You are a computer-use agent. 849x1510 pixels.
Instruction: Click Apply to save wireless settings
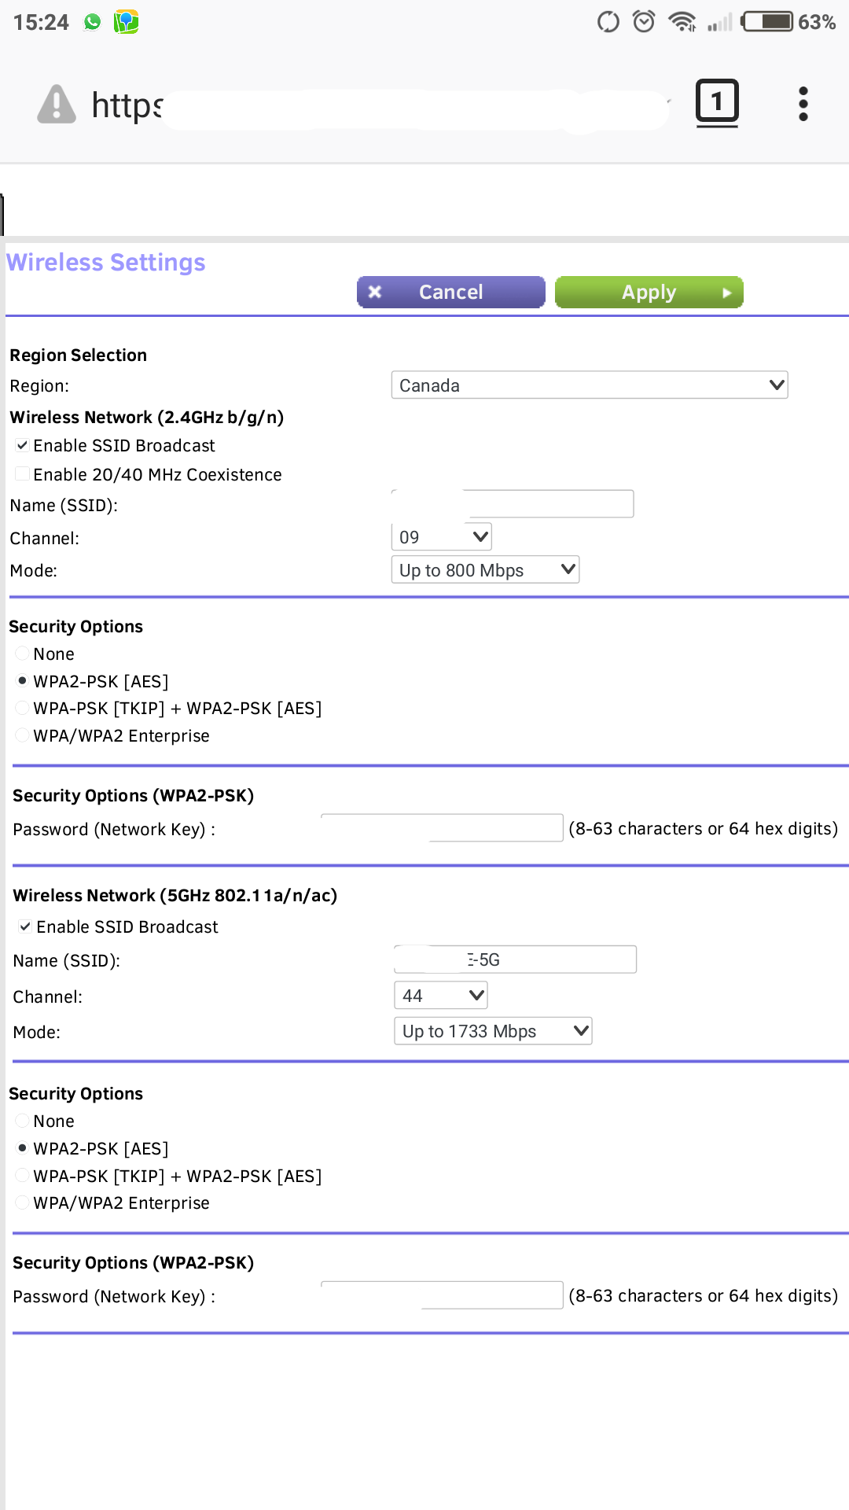(x=649, y=293)
